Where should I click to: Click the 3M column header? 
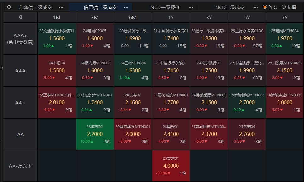[95, 17]
